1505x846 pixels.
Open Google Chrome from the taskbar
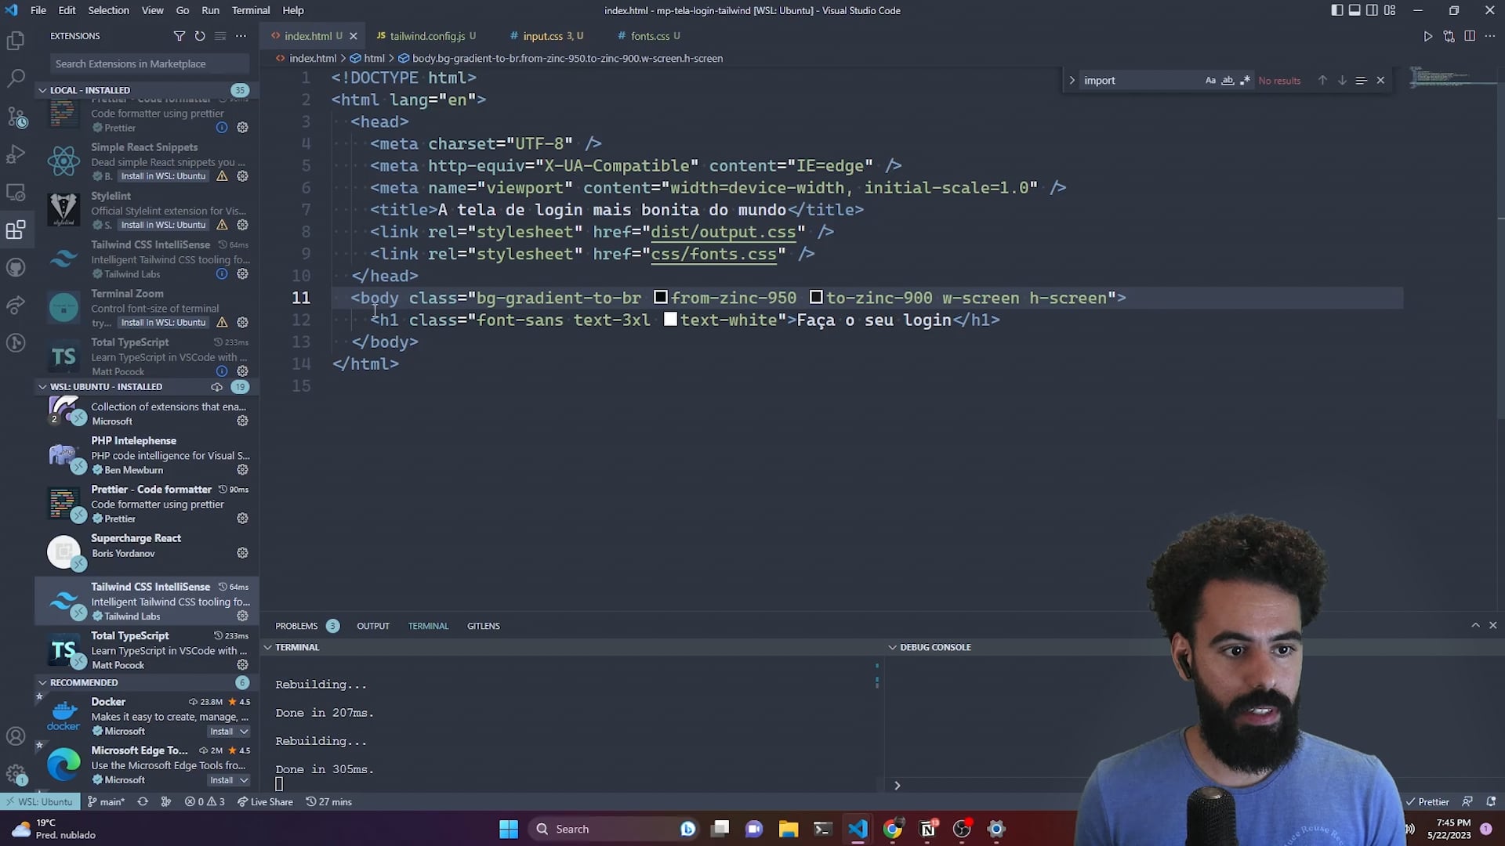pos(892,829)
